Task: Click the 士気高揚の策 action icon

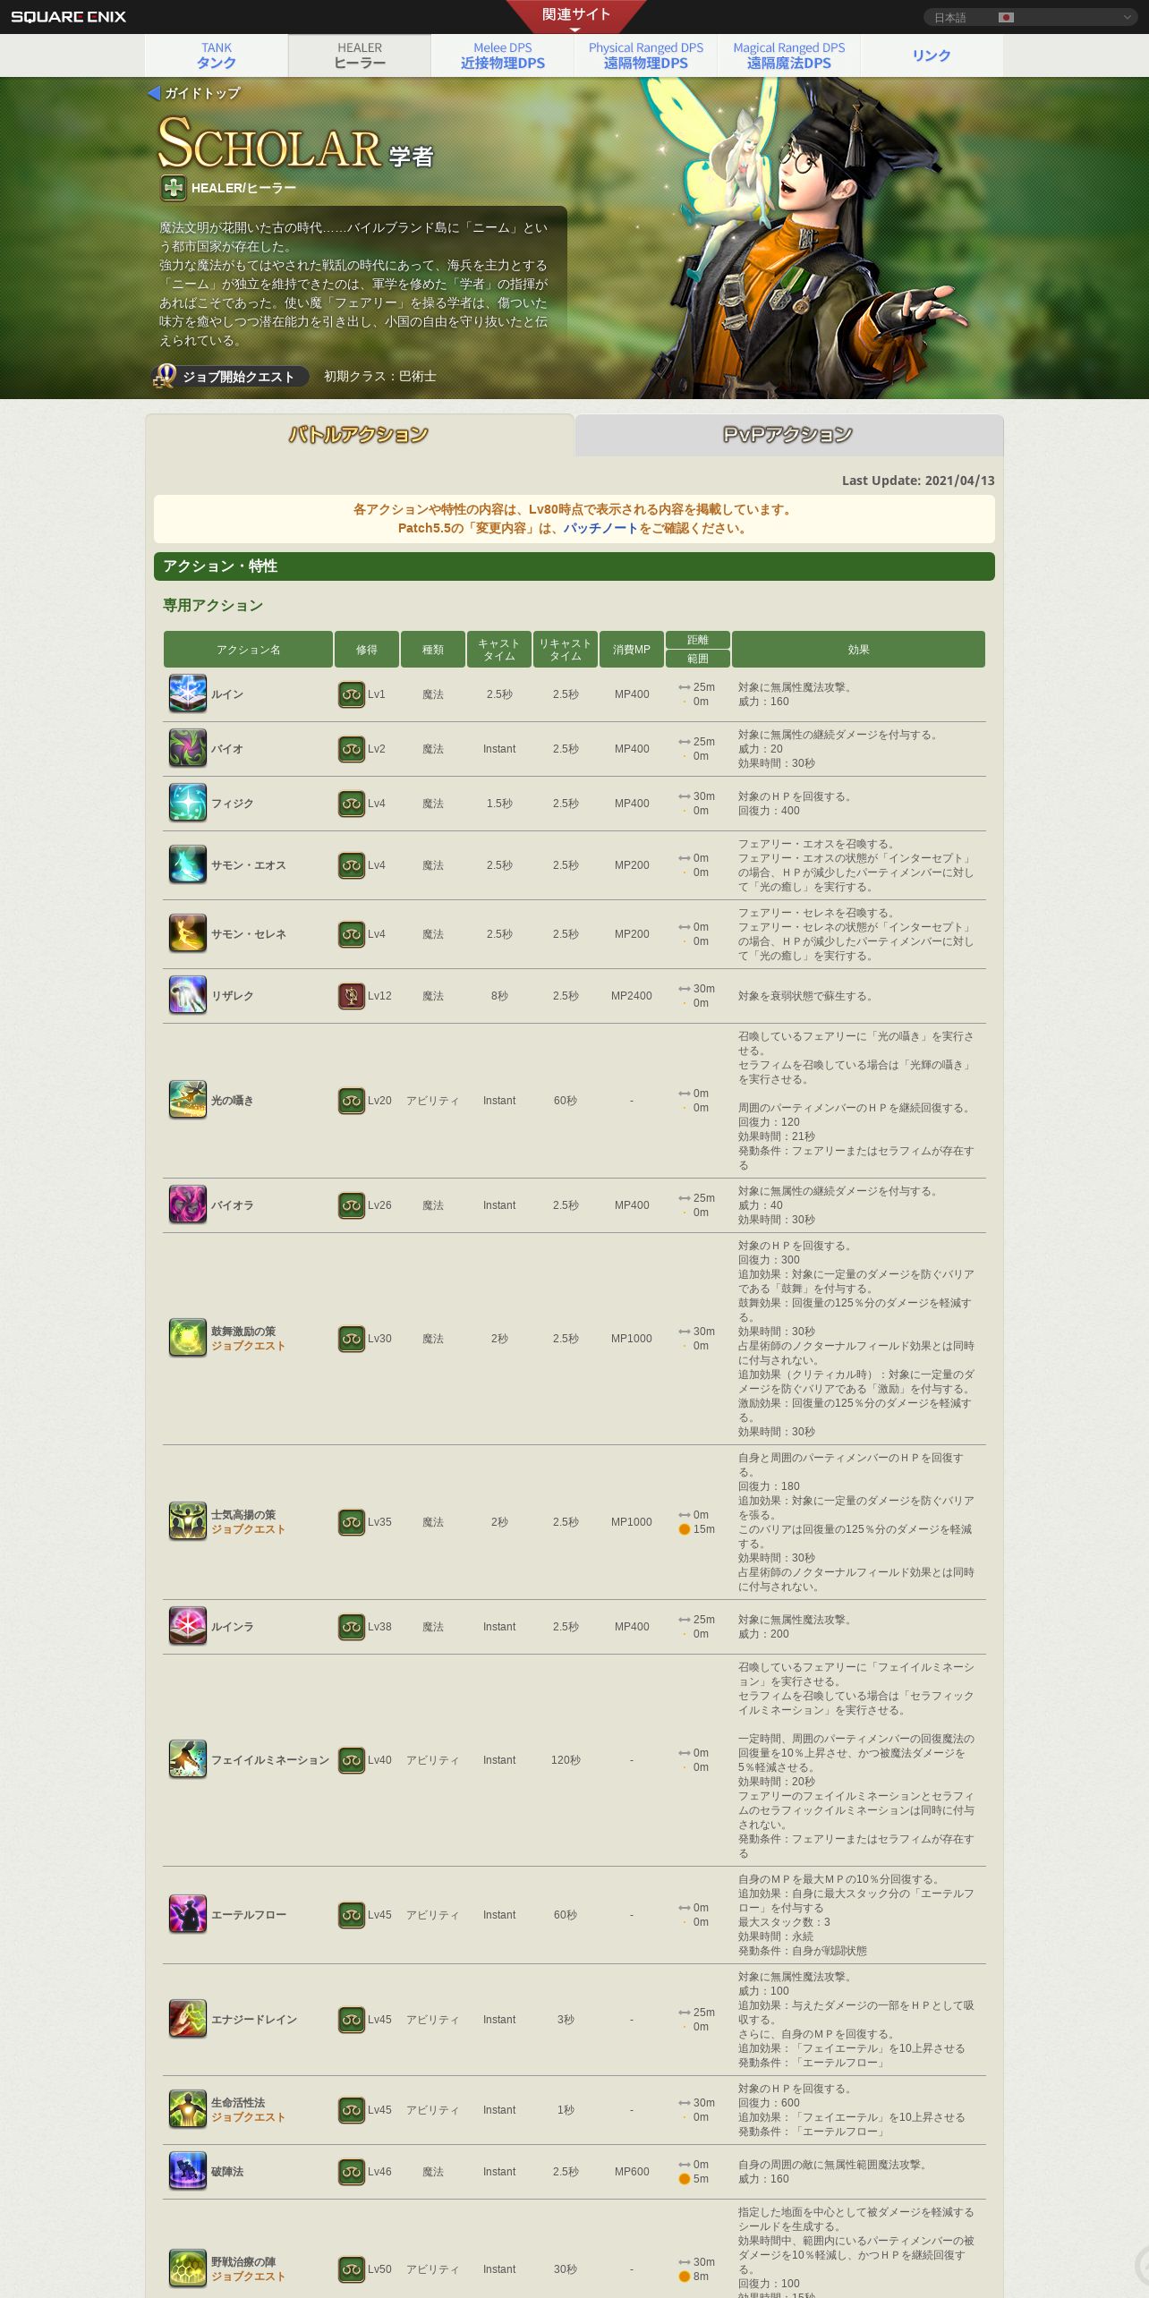Action: 188,1522
